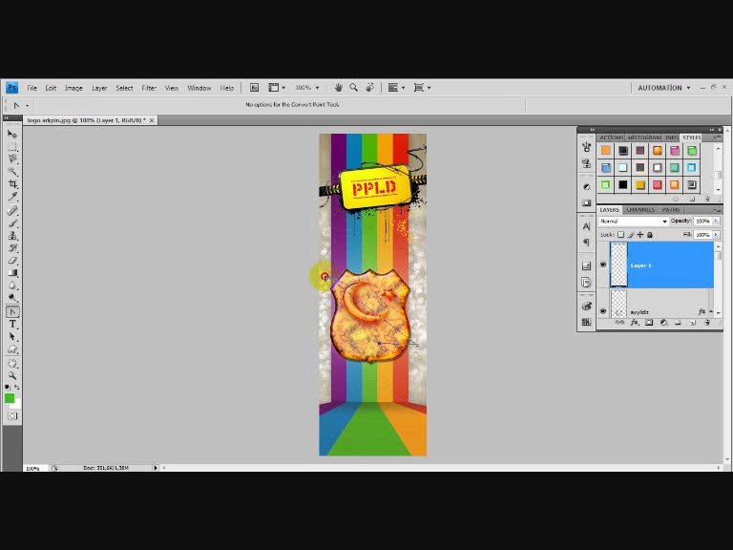Viewport: 733px width, 550px height.
Task: Reset default foreground and background colors
Action: (7, 388)
